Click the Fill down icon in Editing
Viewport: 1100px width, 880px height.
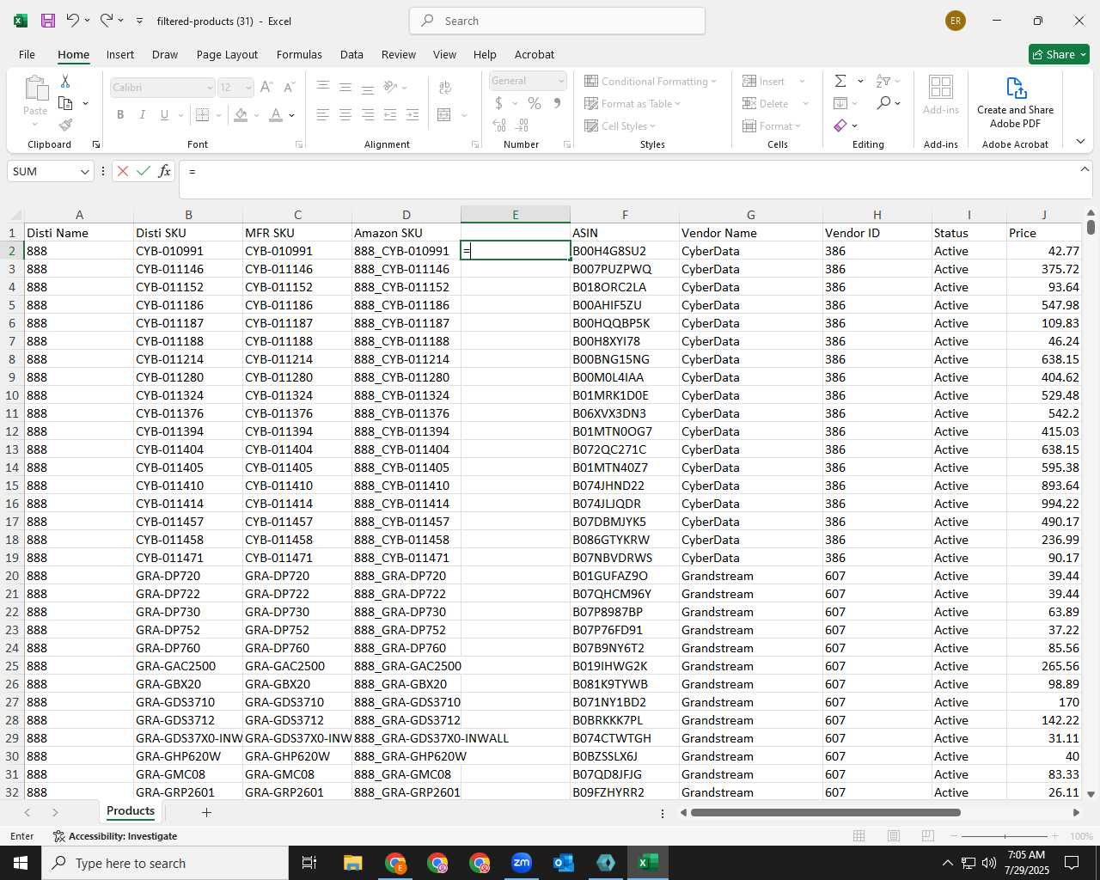(840, 103)
